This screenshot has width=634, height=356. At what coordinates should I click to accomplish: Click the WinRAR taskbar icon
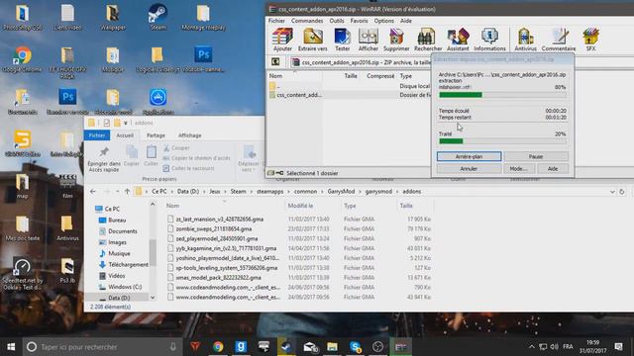[x=400, y=347]
